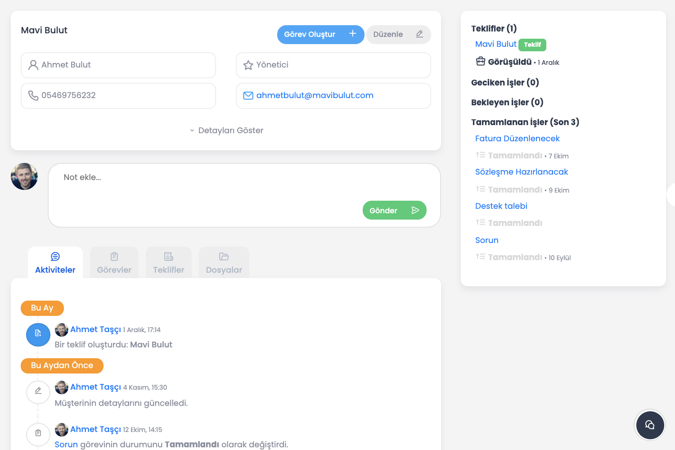Open the Fatura Düzenlenecek task link
The image size is (675, 450).
(x=517, y=139)
